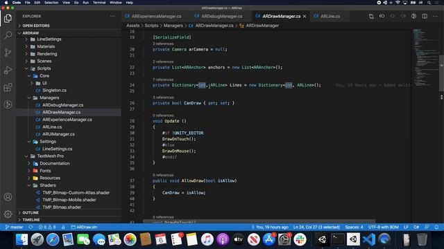444x249 pixels.
Task: Open Finder from the dock
Action: [22, 239]
